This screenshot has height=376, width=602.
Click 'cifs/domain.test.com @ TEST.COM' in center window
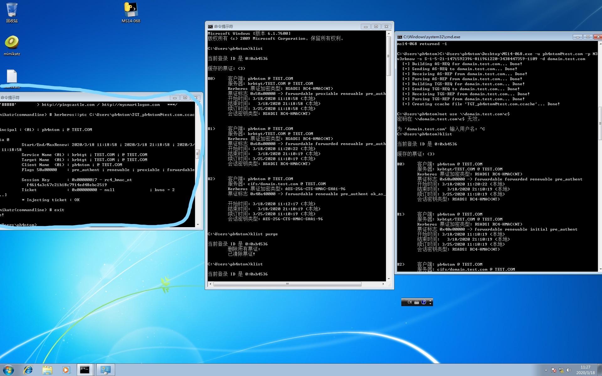coord(287,184)
